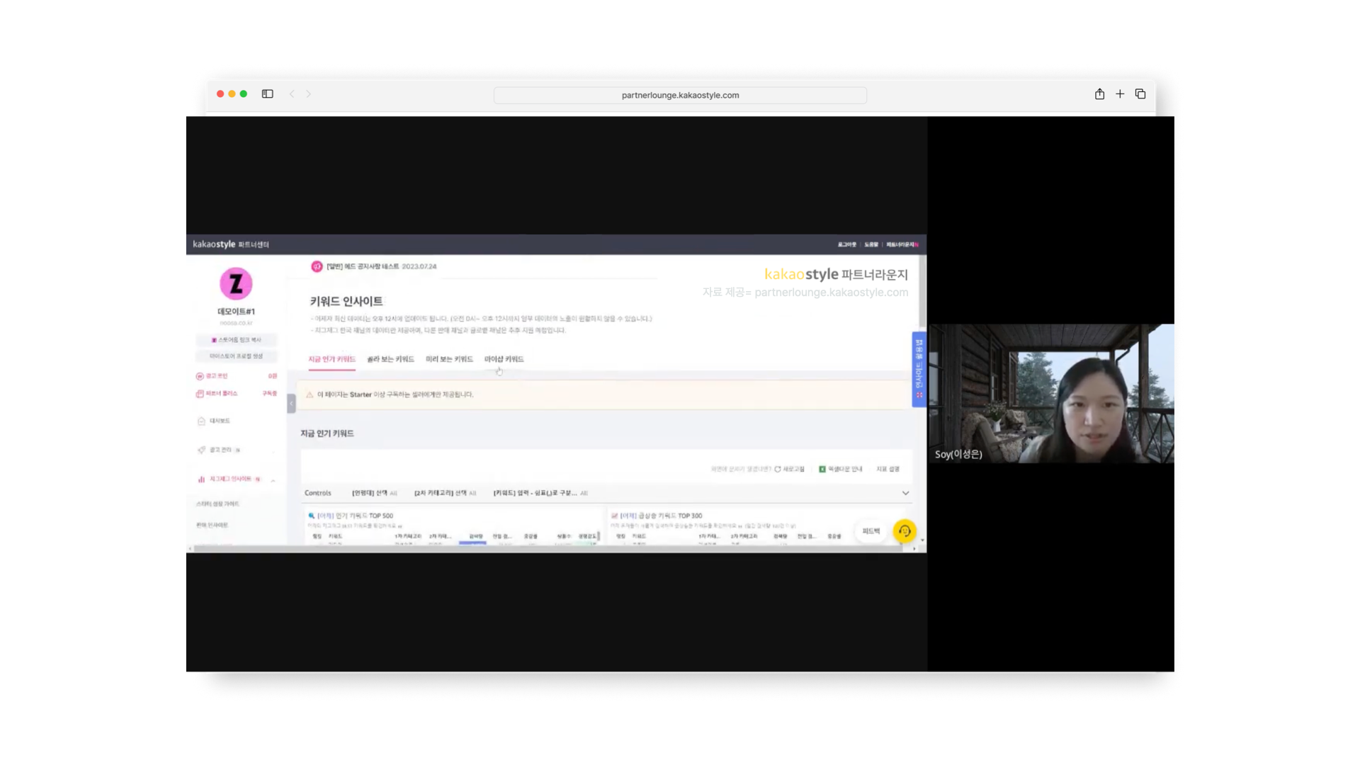
Task: Collapse the 지그재그 인사이트 section chevron
Action: 273,480
